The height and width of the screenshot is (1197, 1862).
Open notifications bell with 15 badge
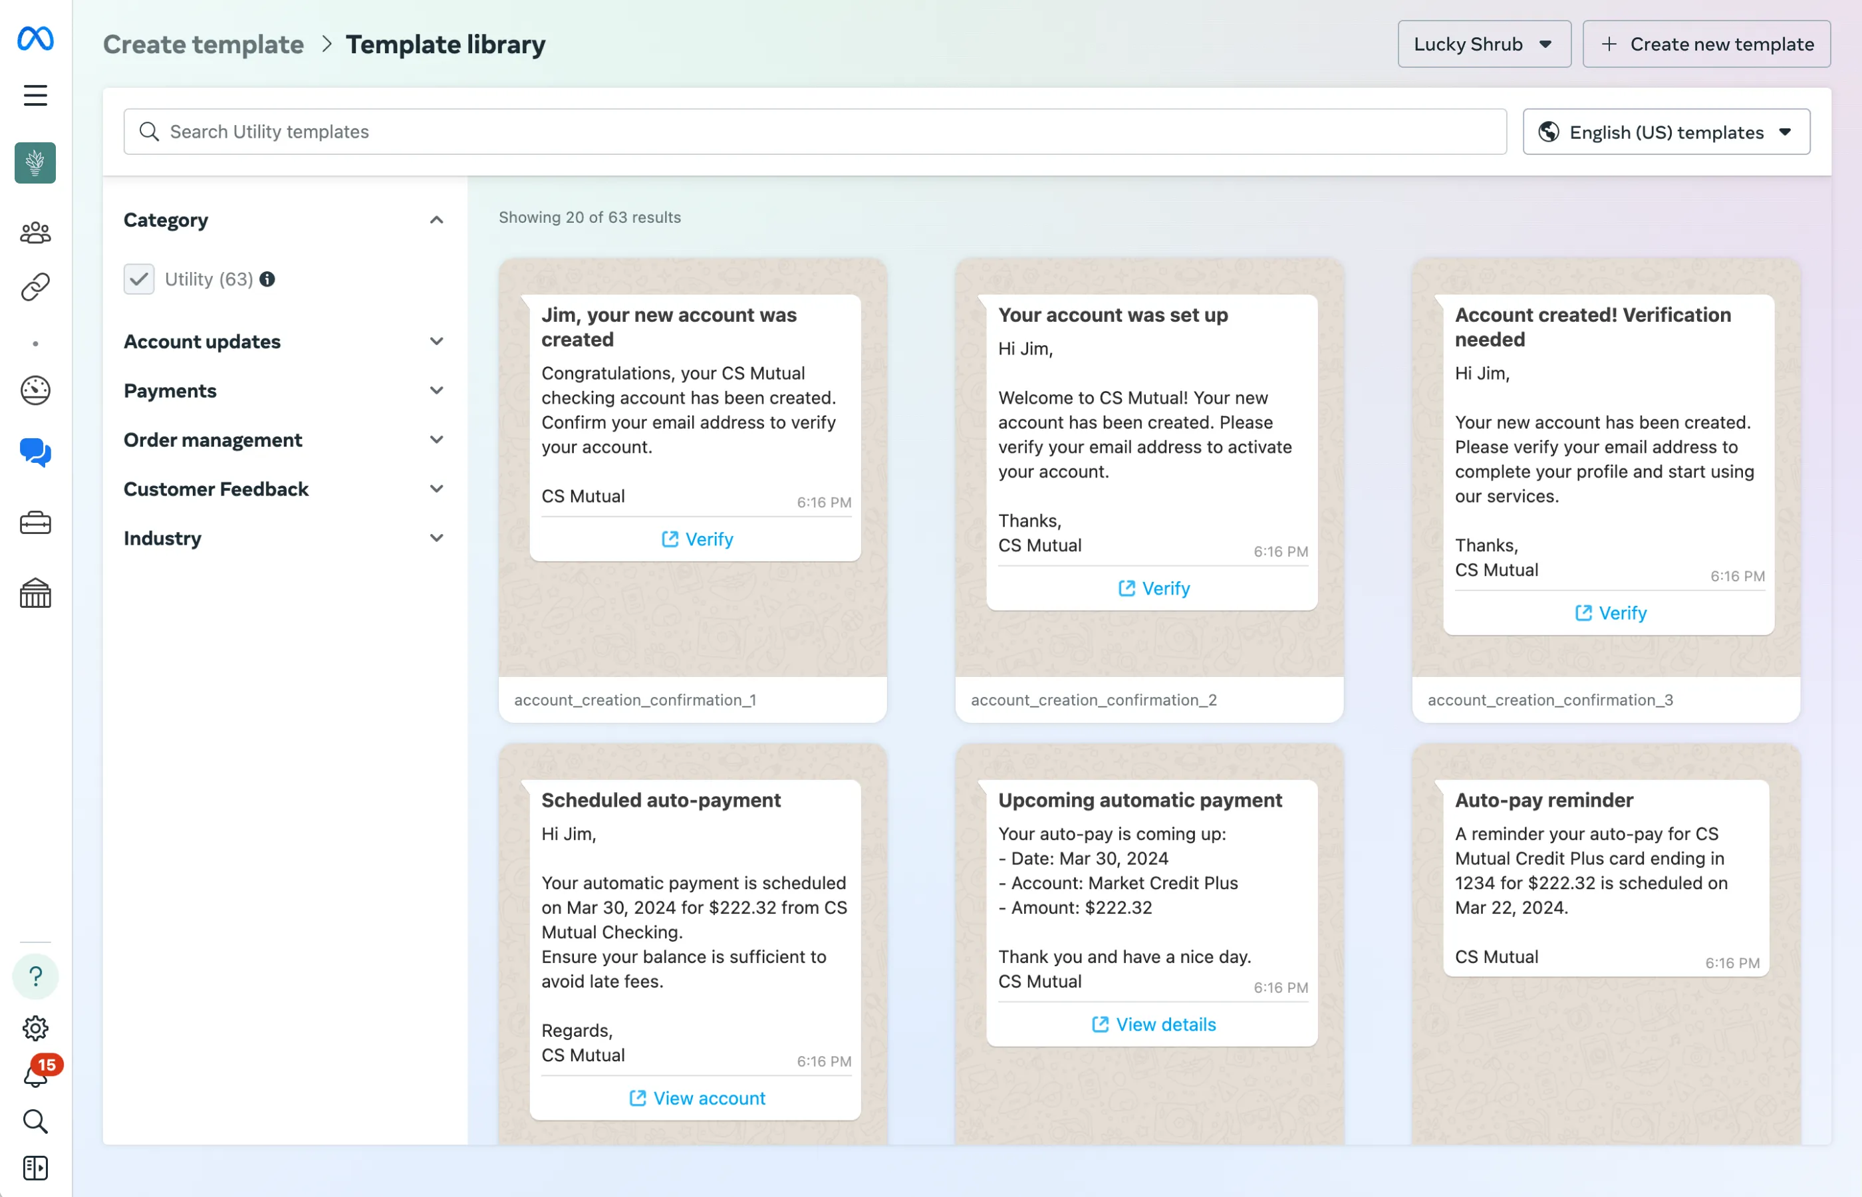35,1076
